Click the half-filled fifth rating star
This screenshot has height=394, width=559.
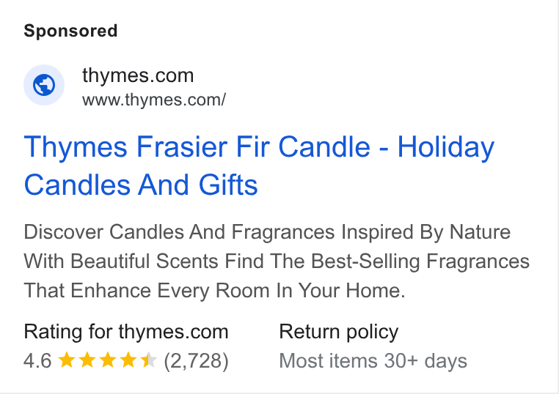coord(149,360)
